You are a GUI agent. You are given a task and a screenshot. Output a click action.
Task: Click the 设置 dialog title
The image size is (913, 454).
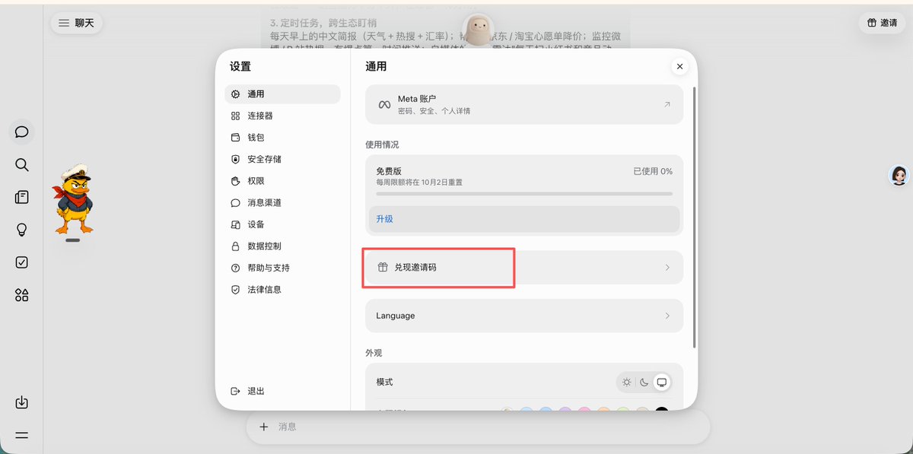click(x=240, y=67)
